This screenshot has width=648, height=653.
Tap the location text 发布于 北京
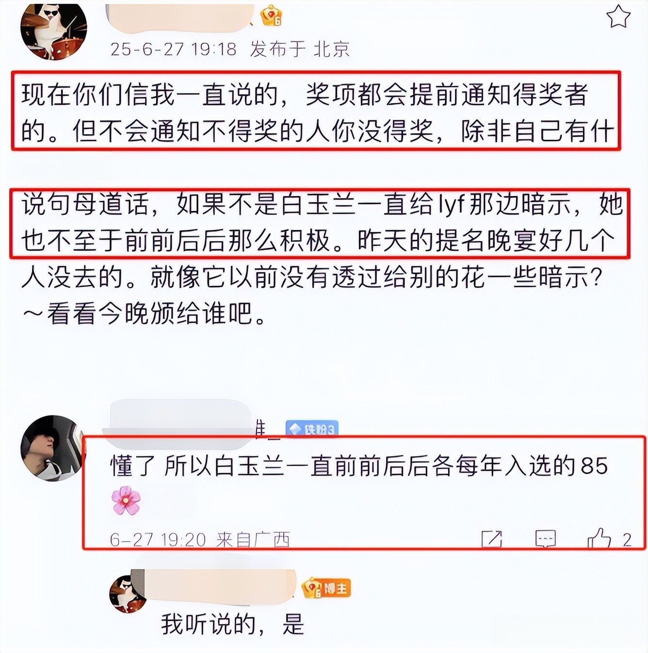(300, 49)
